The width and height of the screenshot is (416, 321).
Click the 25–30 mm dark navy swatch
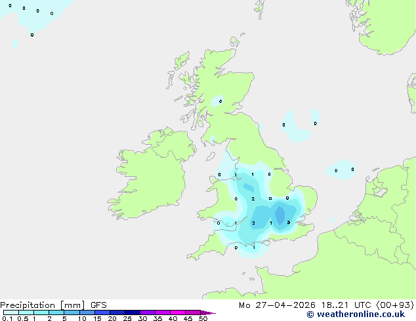[x=133, y=312]
